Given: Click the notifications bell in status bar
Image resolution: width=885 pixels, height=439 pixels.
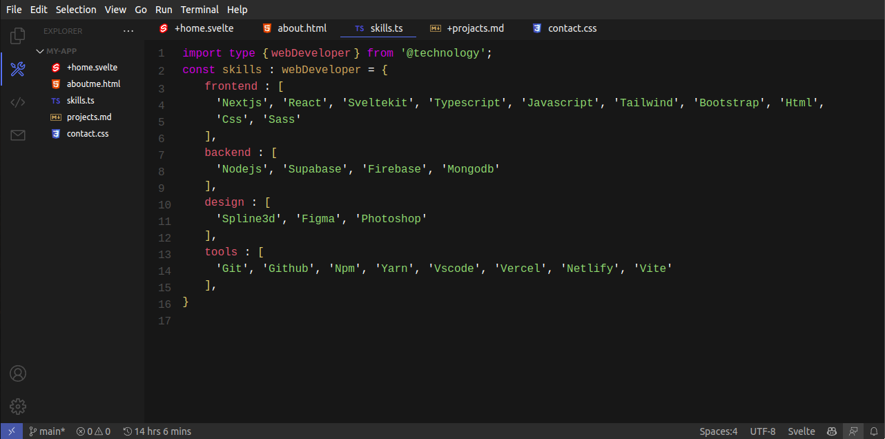Looking at the screenshot, I should (x=874, y=431).
